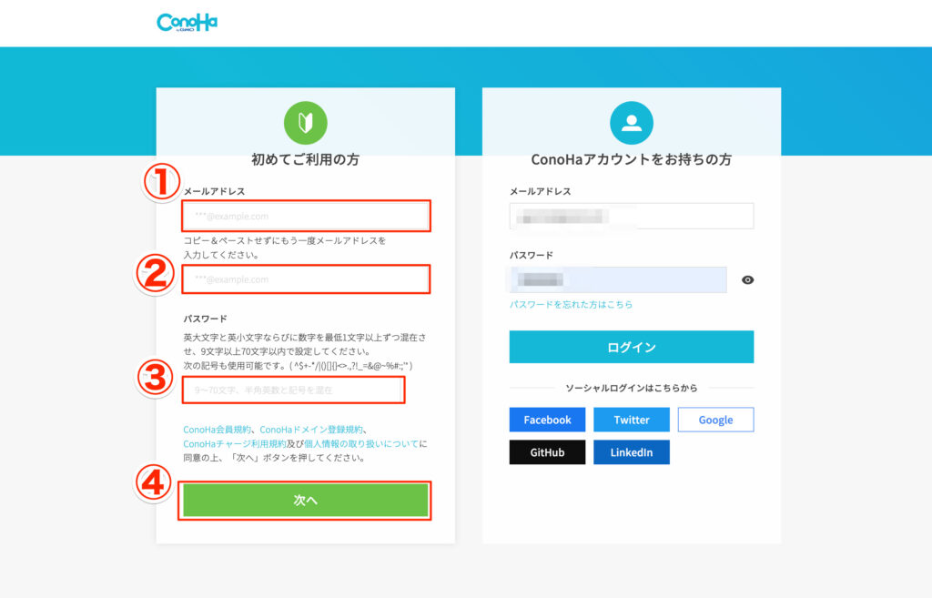Open パスワードを忘れた方はこちら link

571,304
